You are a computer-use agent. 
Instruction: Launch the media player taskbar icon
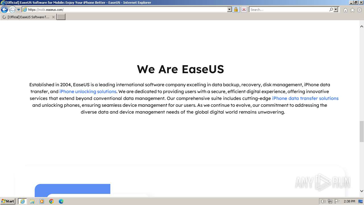(x=42, y=201)
